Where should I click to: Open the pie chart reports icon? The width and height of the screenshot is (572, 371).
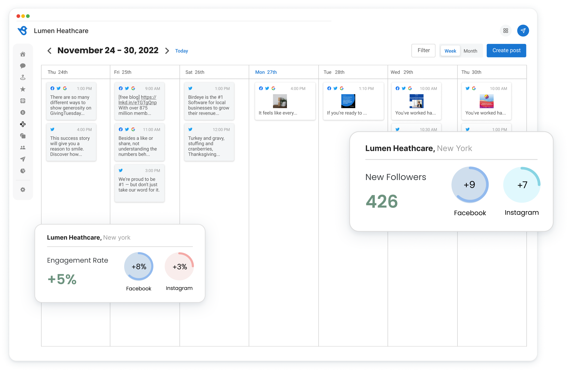pos(23,171)
